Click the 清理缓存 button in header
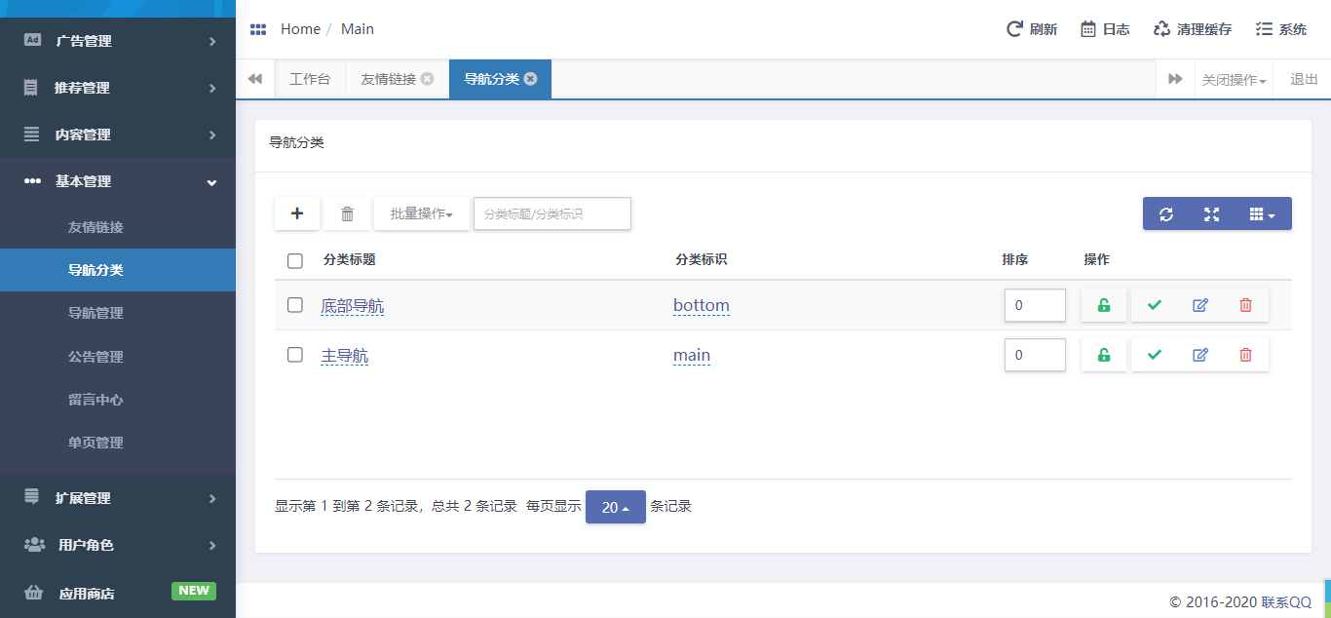1331x618 pixels. click(1192, 29)
